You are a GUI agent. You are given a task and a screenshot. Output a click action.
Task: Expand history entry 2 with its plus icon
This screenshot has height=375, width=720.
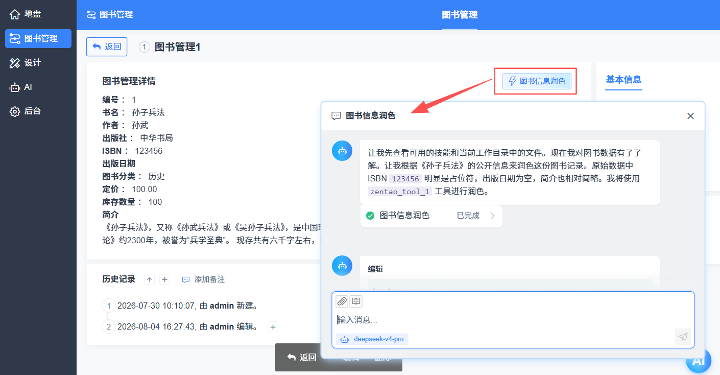273,327
